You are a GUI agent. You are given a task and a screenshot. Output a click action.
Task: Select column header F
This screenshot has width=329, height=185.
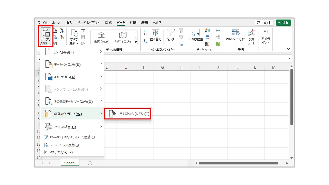coord(144,67)
